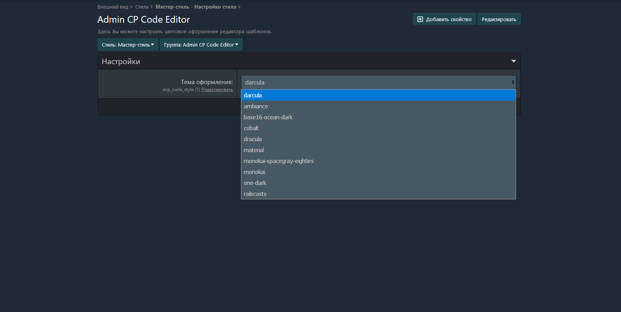
Task: Select monokai-spacegray-eighties theme
Action: click(279, 161)
